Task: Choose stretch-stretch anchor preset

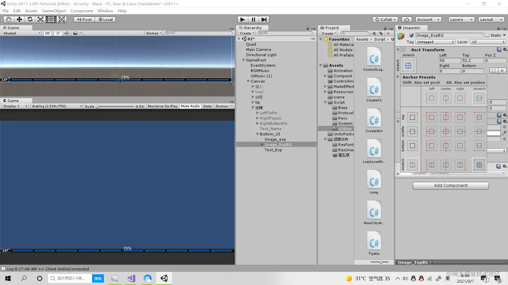Action: click(x=479, y=165)
